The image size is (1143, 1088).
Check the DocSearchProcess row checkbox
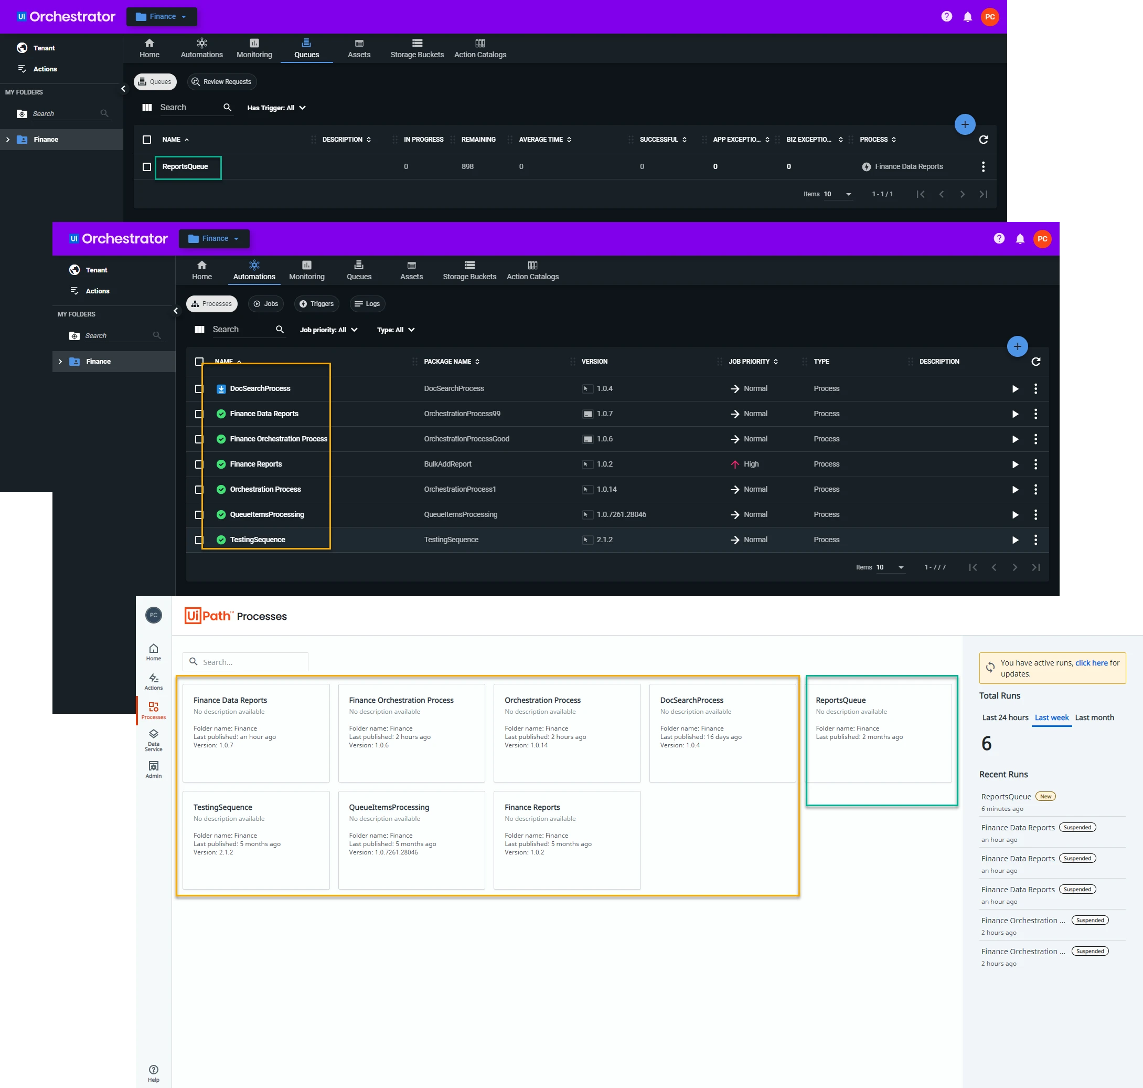[x=199, y=389]
